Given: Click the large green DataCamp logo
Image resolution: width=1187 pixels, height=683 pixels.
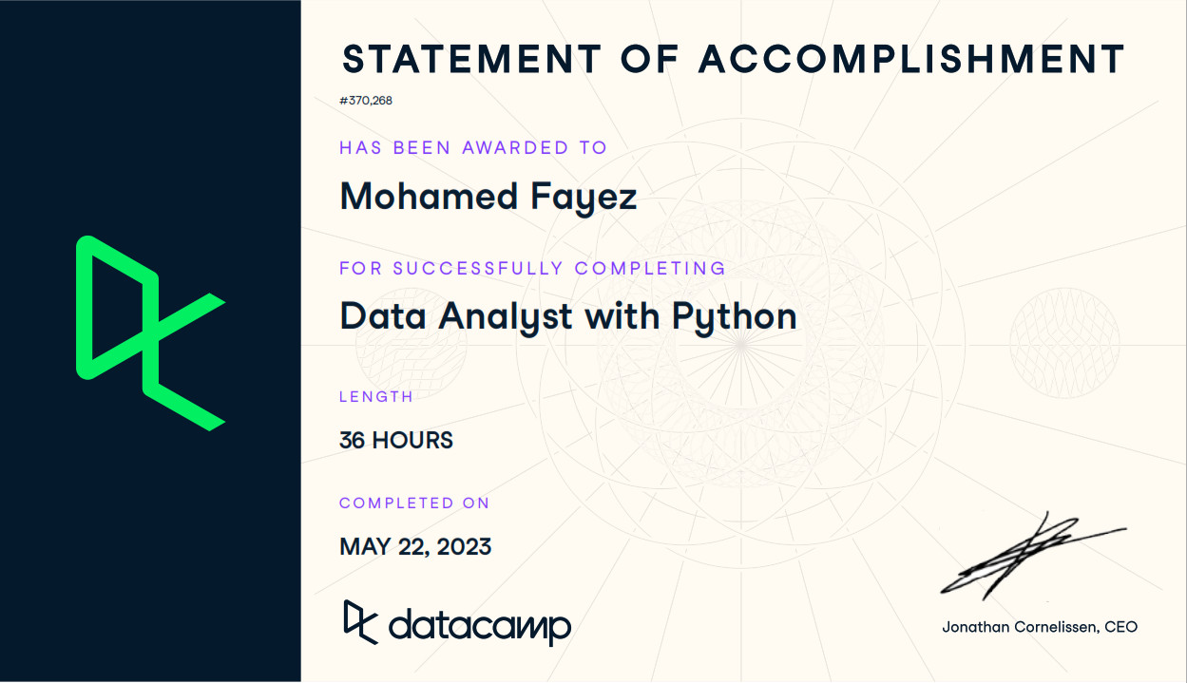Looking at the screenshot, I should (x=150, y=332).
